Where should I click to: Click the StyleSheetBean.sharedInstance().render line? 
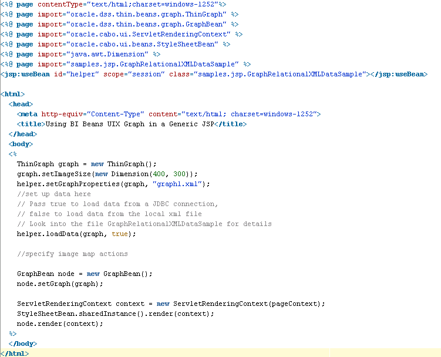point(115,314)
